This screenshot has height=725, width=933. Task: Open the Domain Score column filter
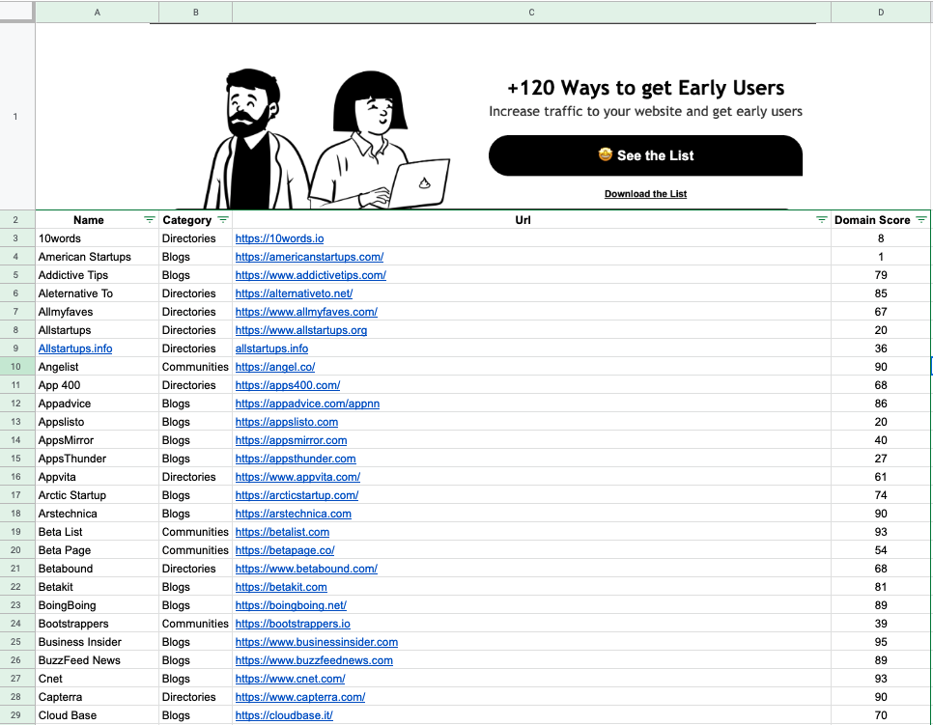(x=921, y=220)
